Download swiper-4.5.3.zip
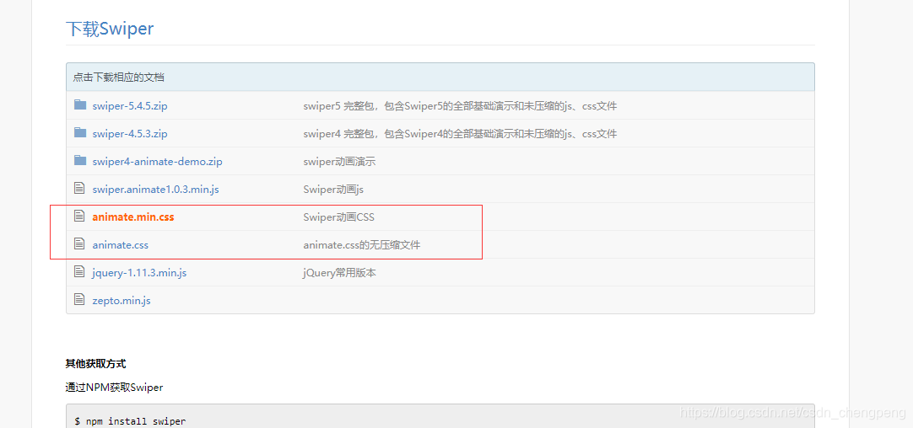Screen dimensions: 913x428 point(130,134)
